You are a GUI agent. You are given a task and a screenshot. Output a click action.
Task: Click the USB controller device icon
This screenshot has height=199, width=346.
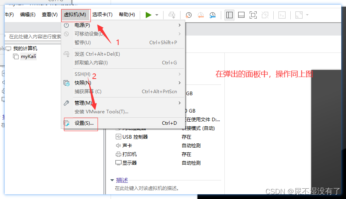coord(118,137)
